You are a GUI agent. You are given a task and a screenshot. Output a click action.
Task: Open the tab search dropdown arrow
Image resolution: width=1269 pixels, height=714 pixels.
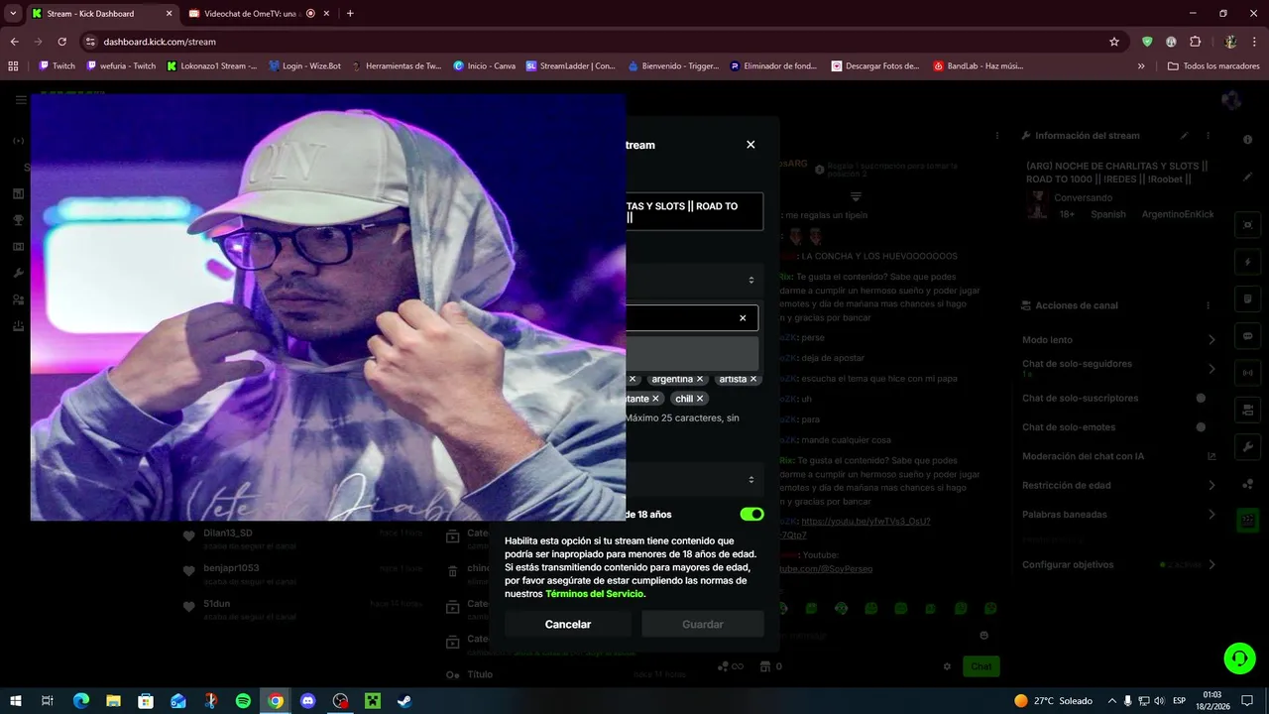pos(13,14)
